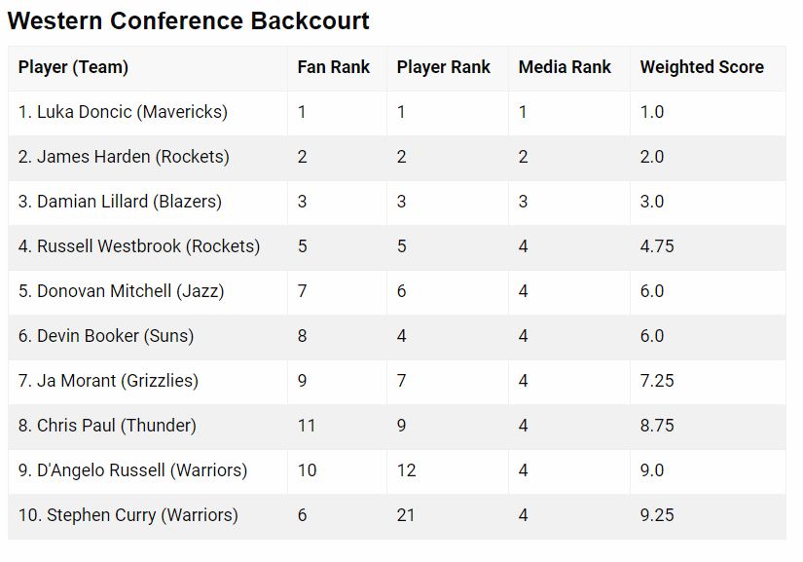Click the Player Rank column header
The height and width of the screenshot is (562, 803).
pyautogui.click(x=444, y=67)
